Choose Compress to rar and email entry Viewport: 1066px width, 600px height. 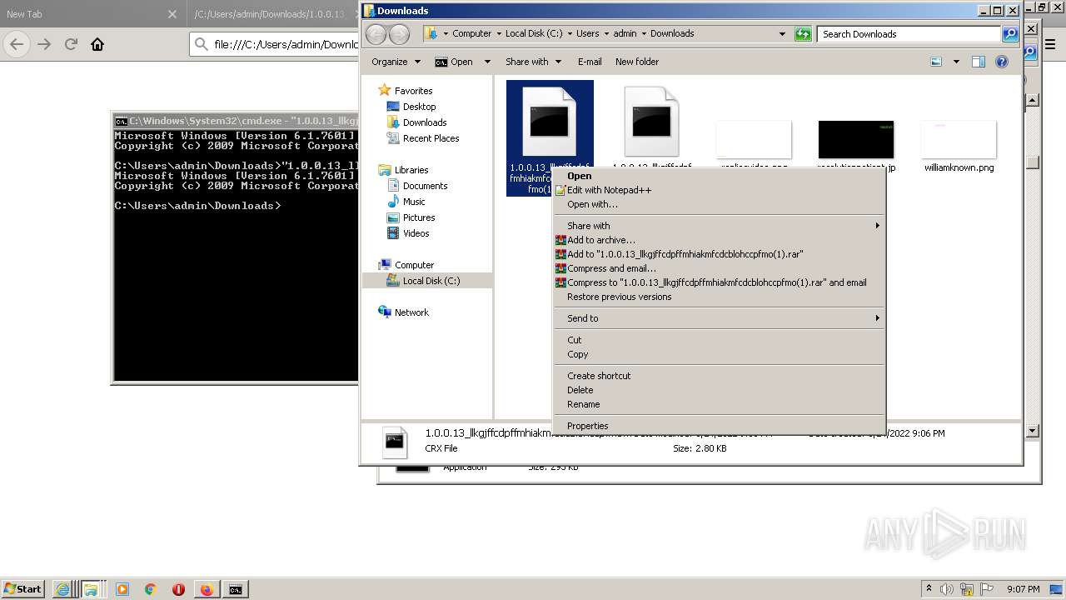(x=719, y=282)
